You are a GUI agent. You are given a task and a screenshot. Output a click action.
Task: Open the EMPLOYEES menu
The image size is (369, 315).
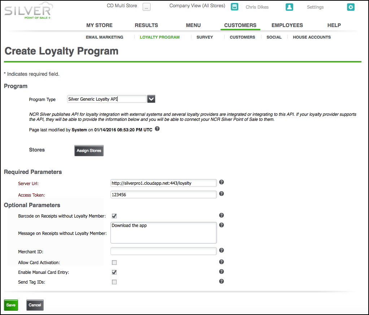click(x=287, y=25)
